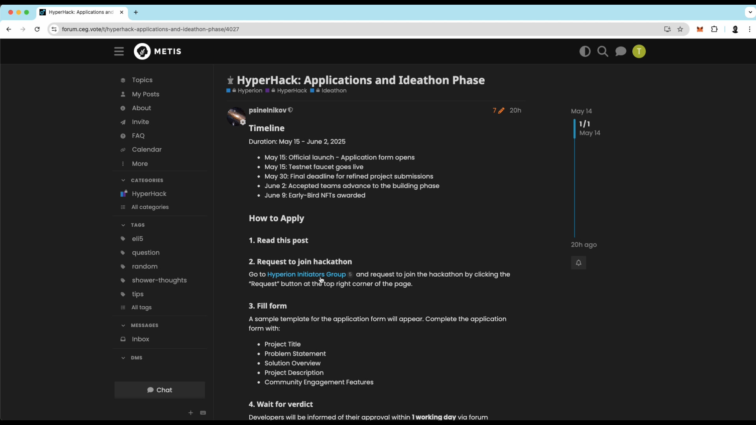Open the notification bell for topic
The height and width of the screenshot is (425, 756).
click(578, 263)
